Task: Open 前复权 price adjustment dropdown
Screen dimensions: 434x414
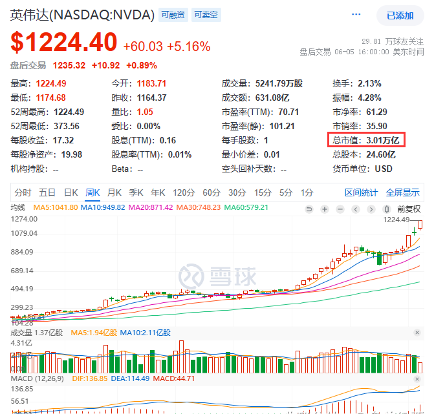Action: tap(409, 209)
